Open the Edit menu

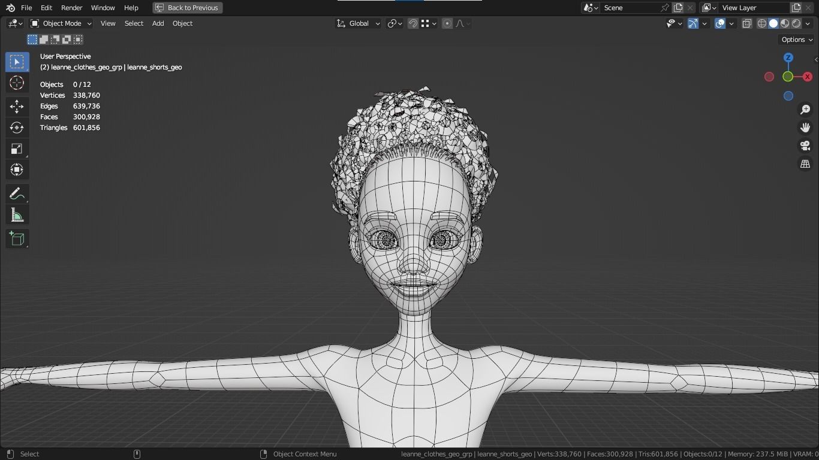pos(46,8)
